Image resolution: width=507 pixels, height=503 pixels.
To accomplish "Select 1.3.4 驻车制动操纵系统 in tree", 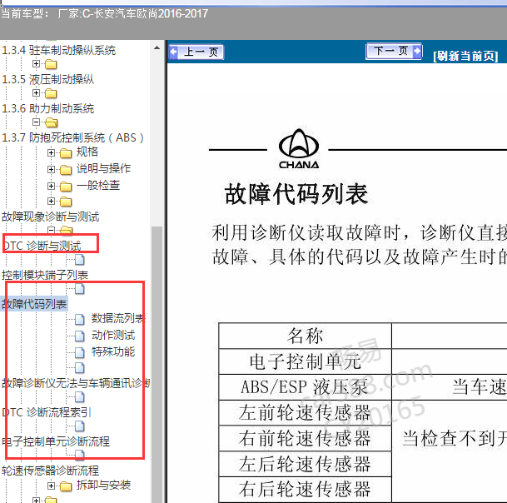I will click(x=59, y=51).
